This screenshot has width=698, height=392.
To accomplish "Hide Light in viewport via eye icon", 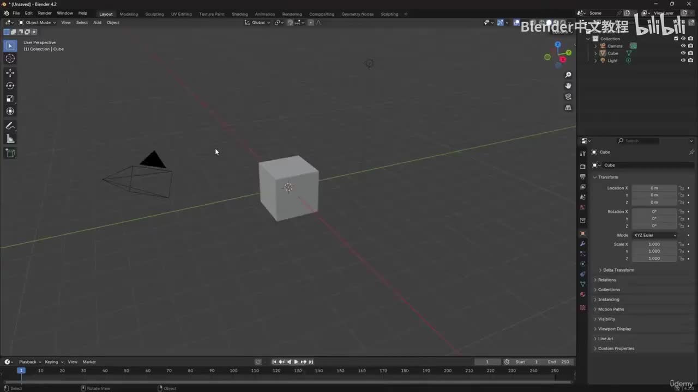I will [x=683, y=60].
